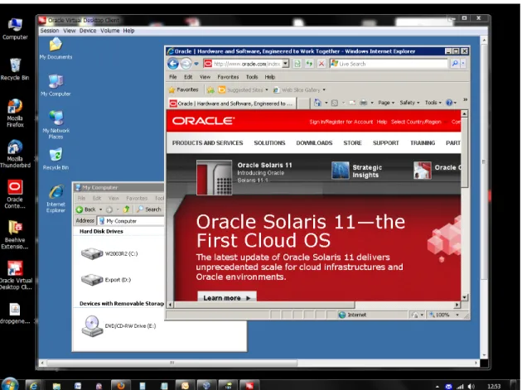Click the Favorites button in IE favorites bar

coord(183,90)
